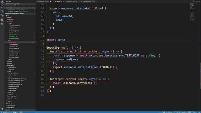Screen dimensions: 201x113
Task: Open startServer.ts file
Action: (x=12, y=98)
